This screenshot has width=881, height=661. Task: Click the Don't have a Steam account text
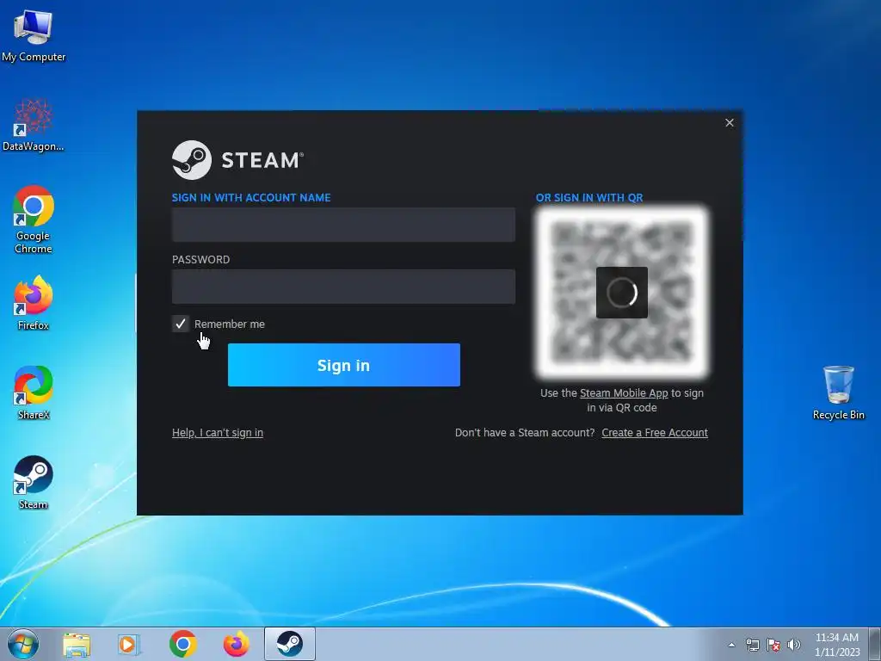(x=525, y=433)
